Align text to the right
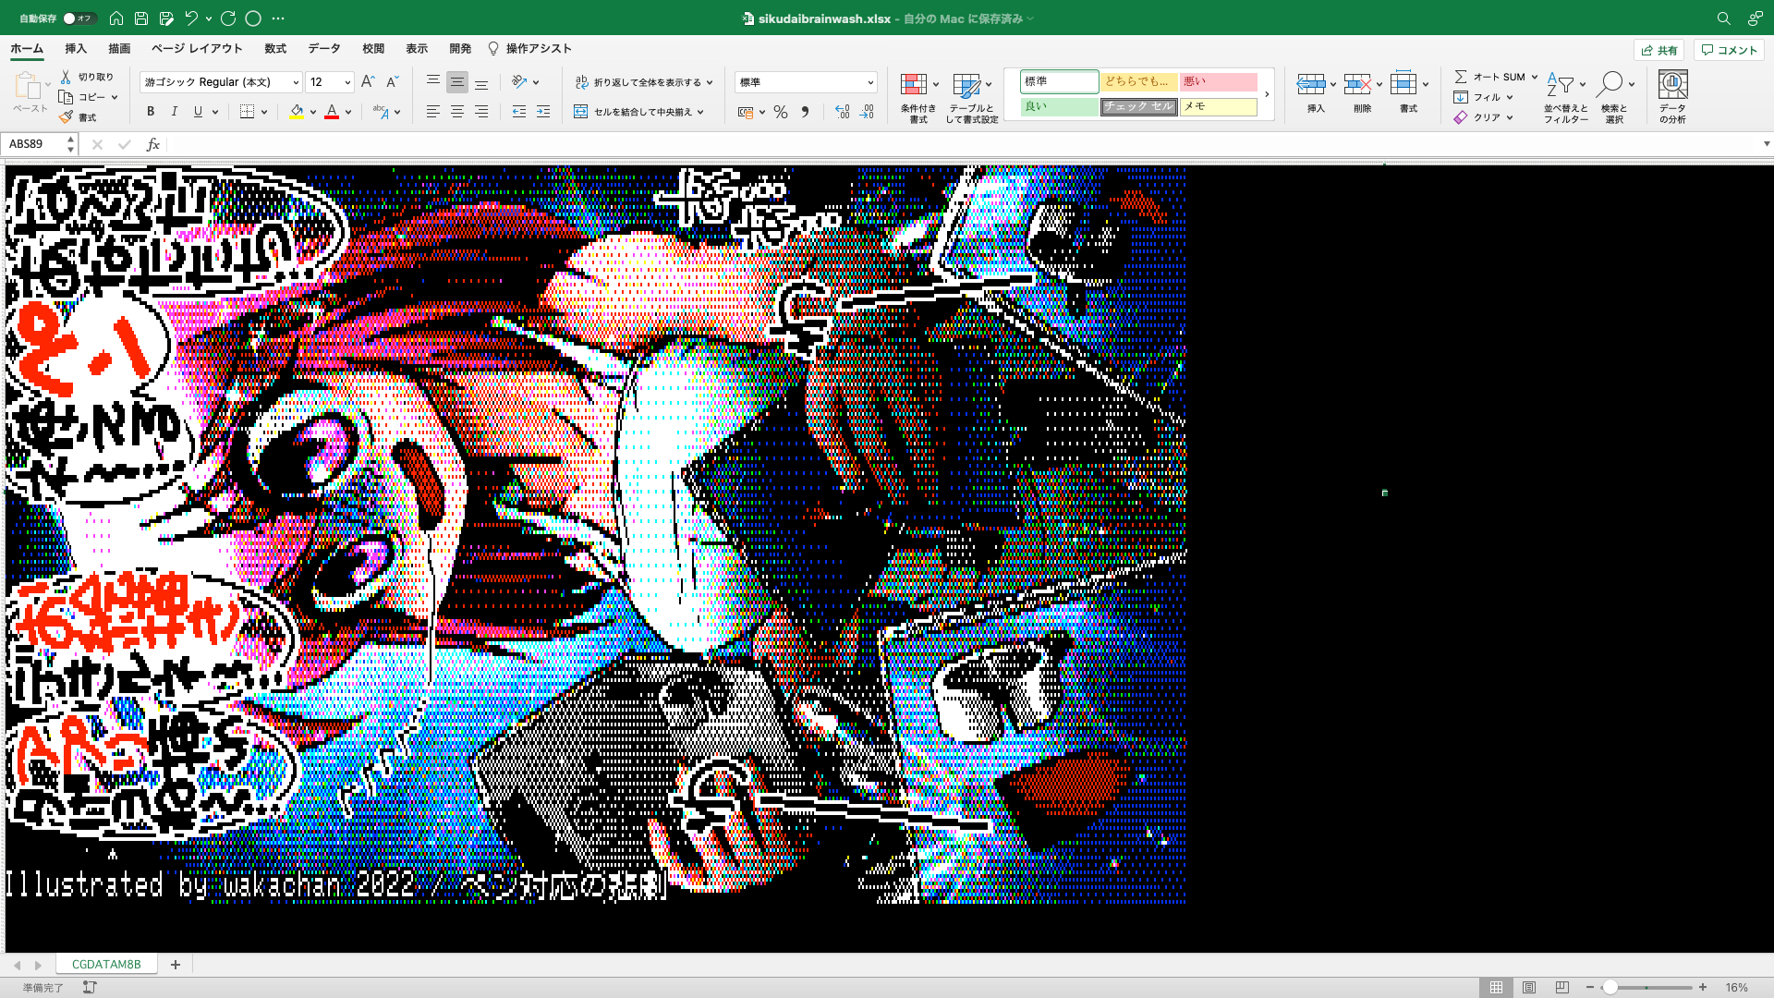Screen dimensions: 1774x998 click(481, 112)
